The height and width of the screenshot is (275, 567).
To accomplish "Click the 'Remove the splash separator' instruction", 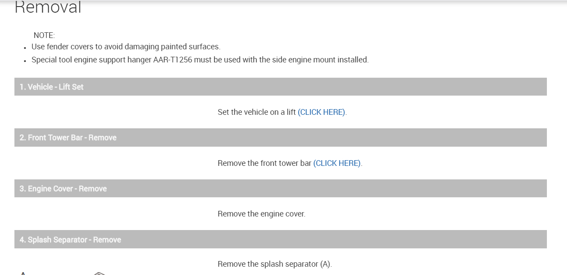I will (x=268, y=264).
